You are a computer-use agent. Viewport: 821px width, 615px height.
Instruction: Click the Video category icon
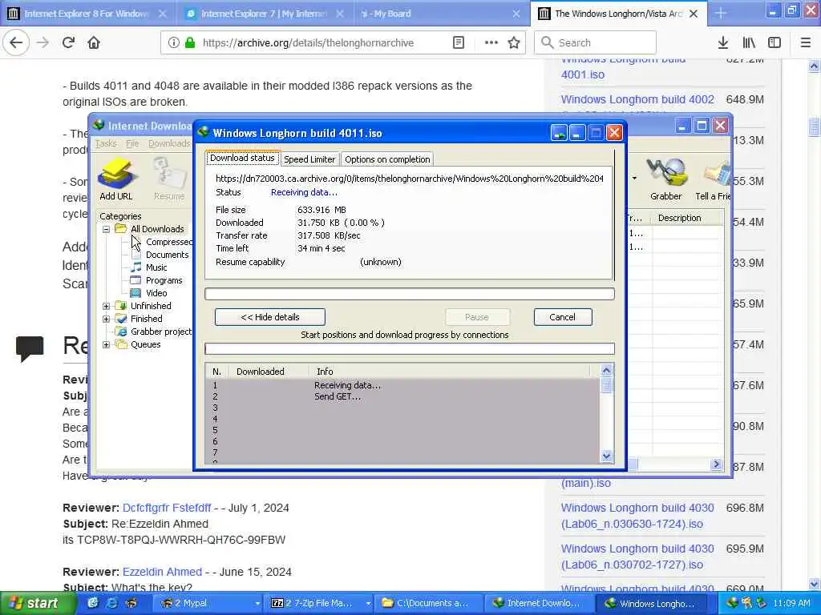coord(135,293)
